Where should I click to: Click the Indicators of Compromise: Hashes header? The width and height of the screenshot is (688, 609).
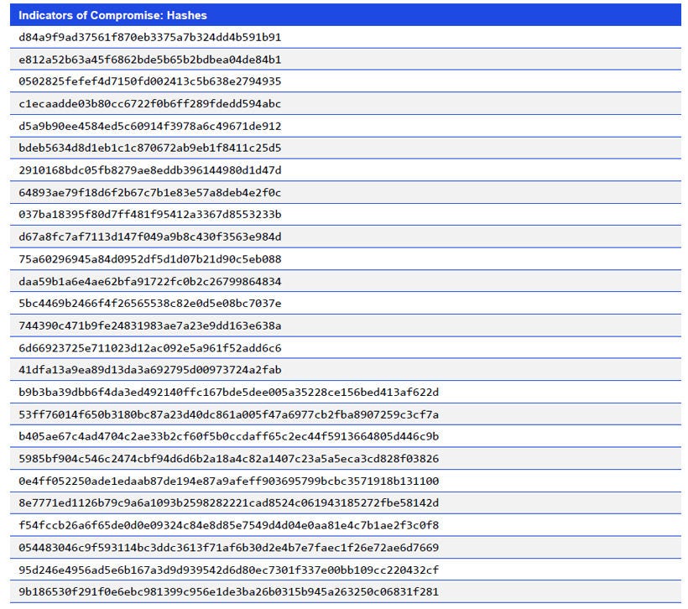113,15
